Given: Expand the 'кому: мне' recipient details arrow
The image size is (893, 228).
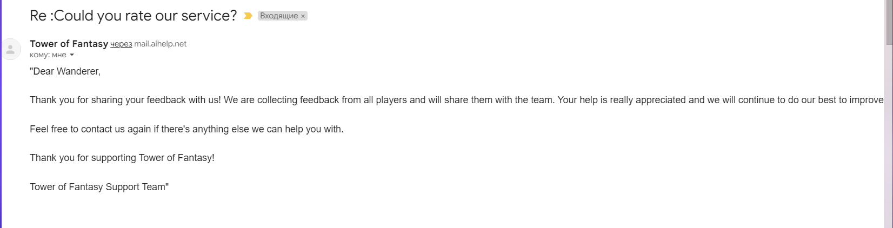Looking at the screenshot, I should (72, 55).
